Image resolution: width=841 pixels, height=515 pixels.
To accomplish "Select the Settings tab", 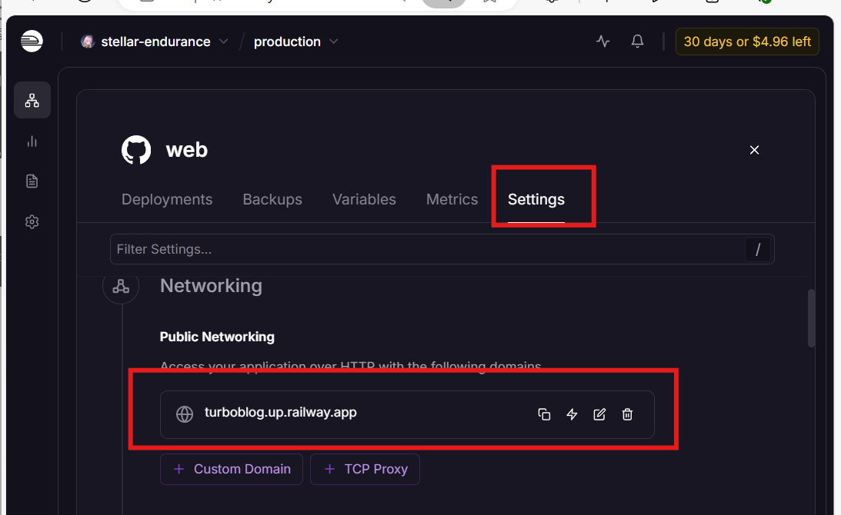I will [x=536, y=199].
